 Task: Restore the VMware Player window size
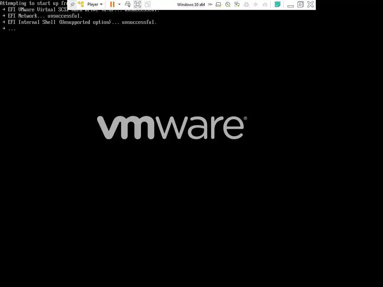[x=301, y=4]
